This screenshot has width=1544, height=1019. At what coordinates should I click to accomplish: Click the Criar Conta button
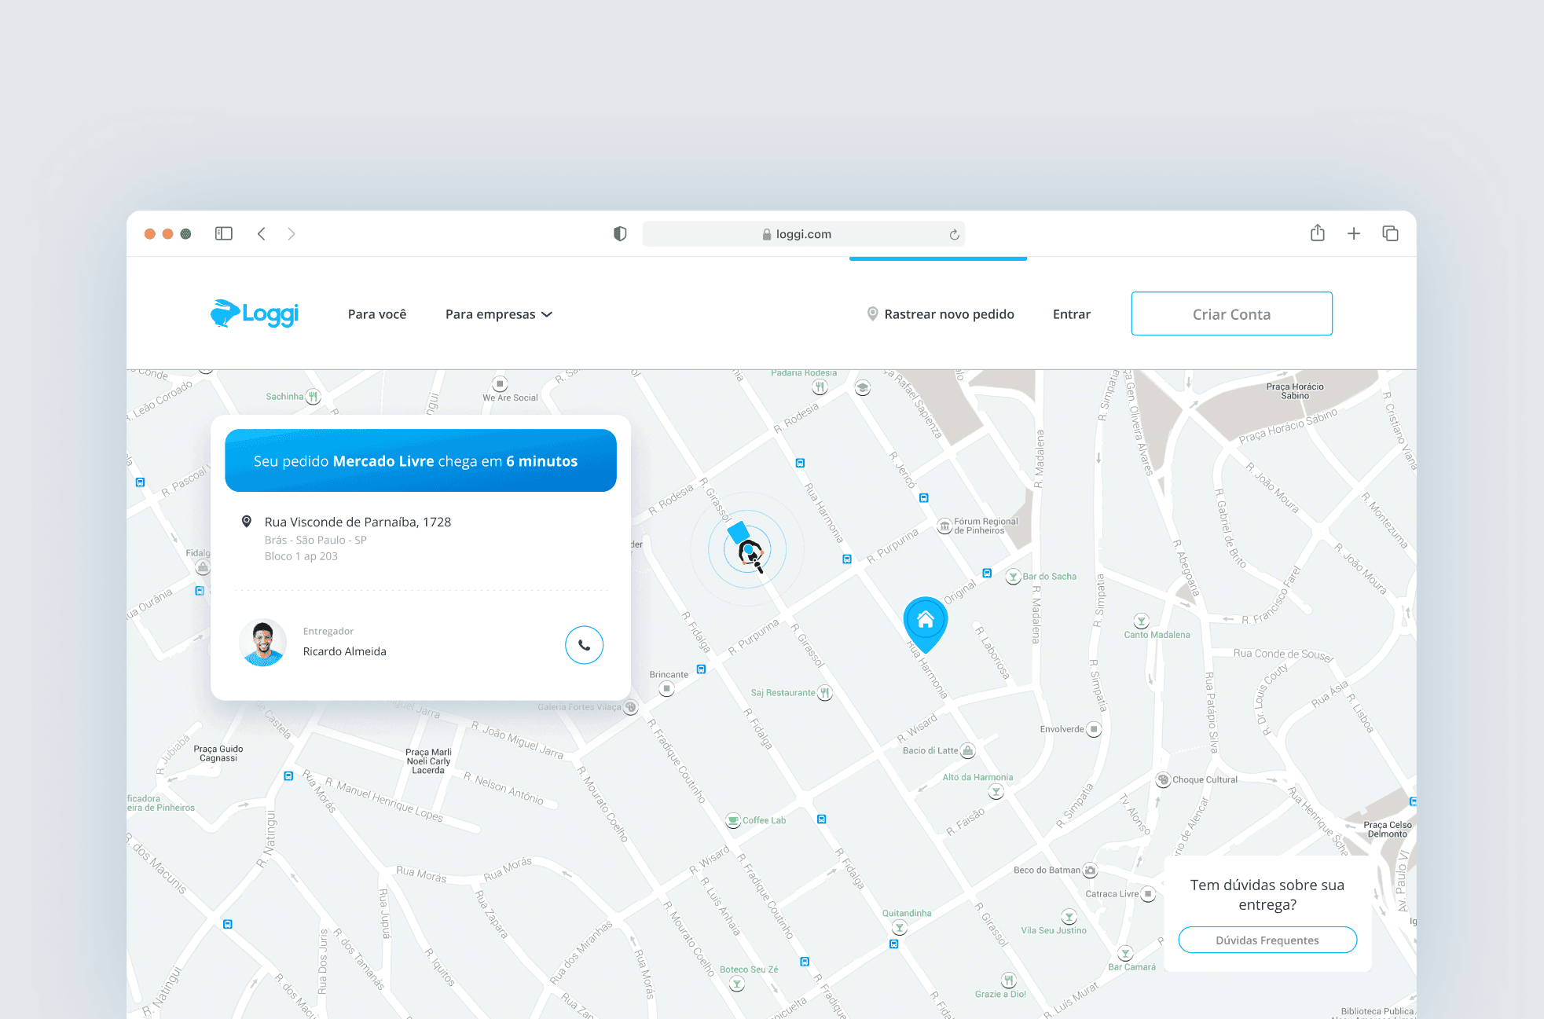click(x=1231, y=313)
